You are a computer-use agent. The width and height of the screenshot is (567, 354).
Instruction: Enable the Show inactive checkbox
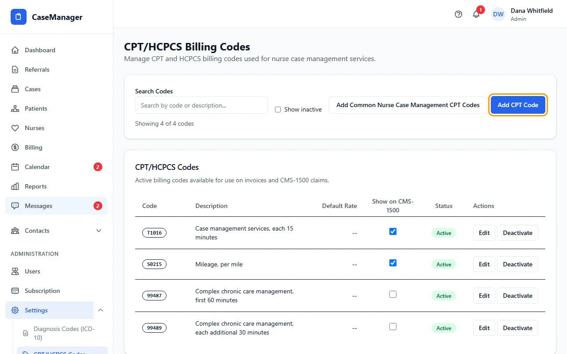tap(278, 109)
